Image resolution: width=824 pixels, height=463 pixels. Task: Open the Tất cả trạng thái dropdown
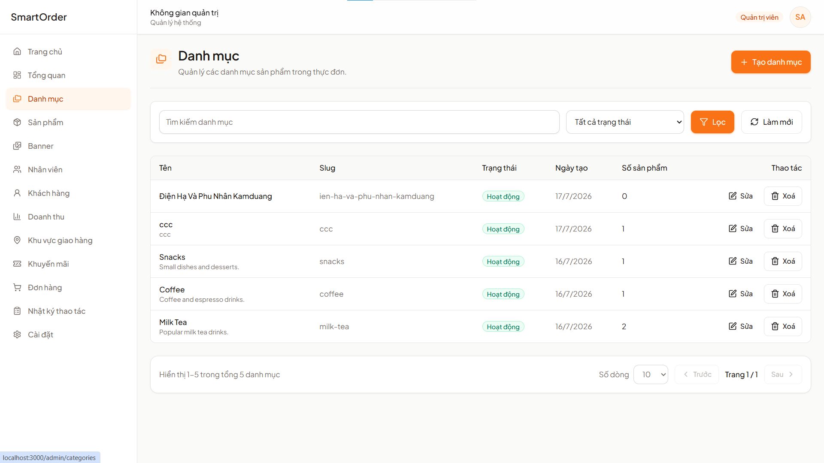[x=625, y=122]
